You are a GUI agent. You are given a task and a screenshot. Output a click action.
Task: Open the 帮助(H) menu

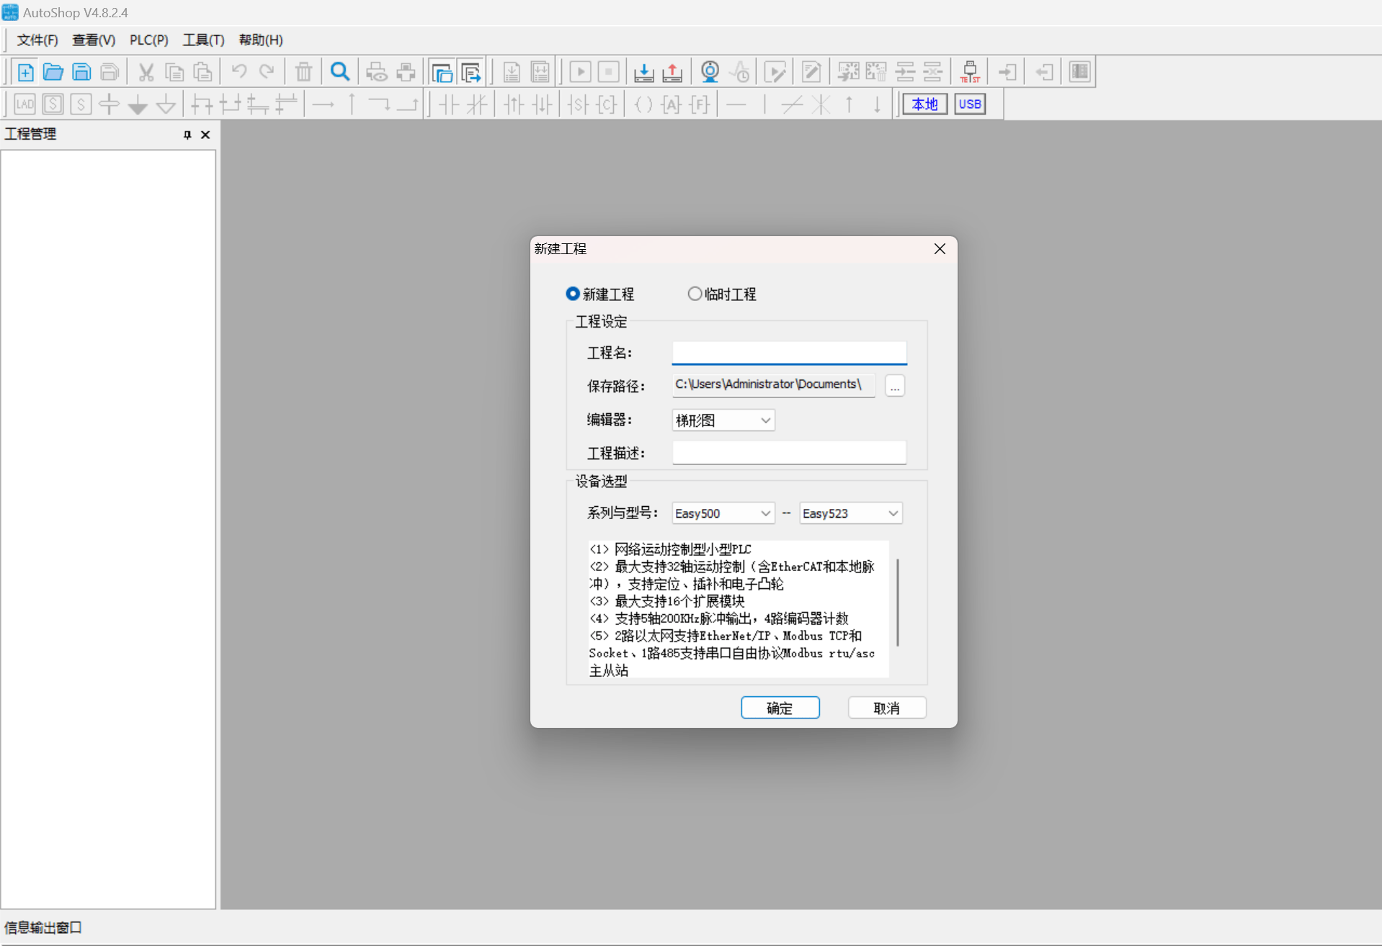coord(261,40)
